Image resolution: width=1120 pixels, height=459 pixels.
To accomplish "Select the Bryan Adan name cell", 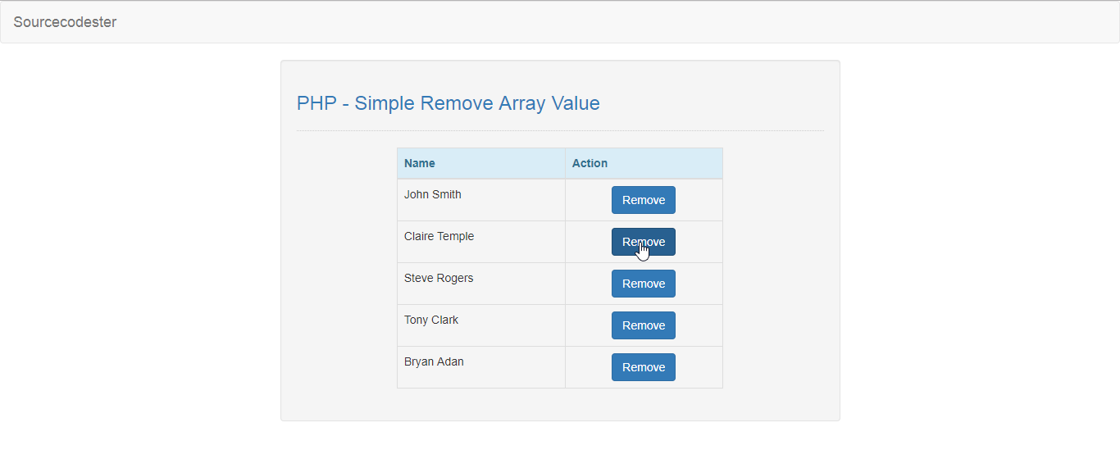I will pyautogui.click(x=481, y=367).
